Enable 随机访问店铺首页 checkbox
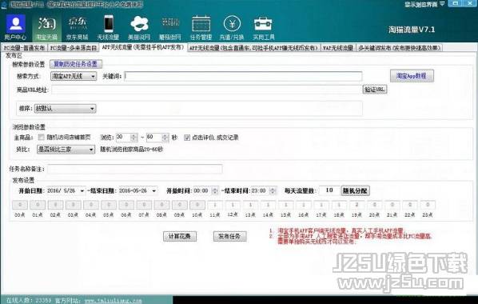The image size is (478, 304). point(41,138)
